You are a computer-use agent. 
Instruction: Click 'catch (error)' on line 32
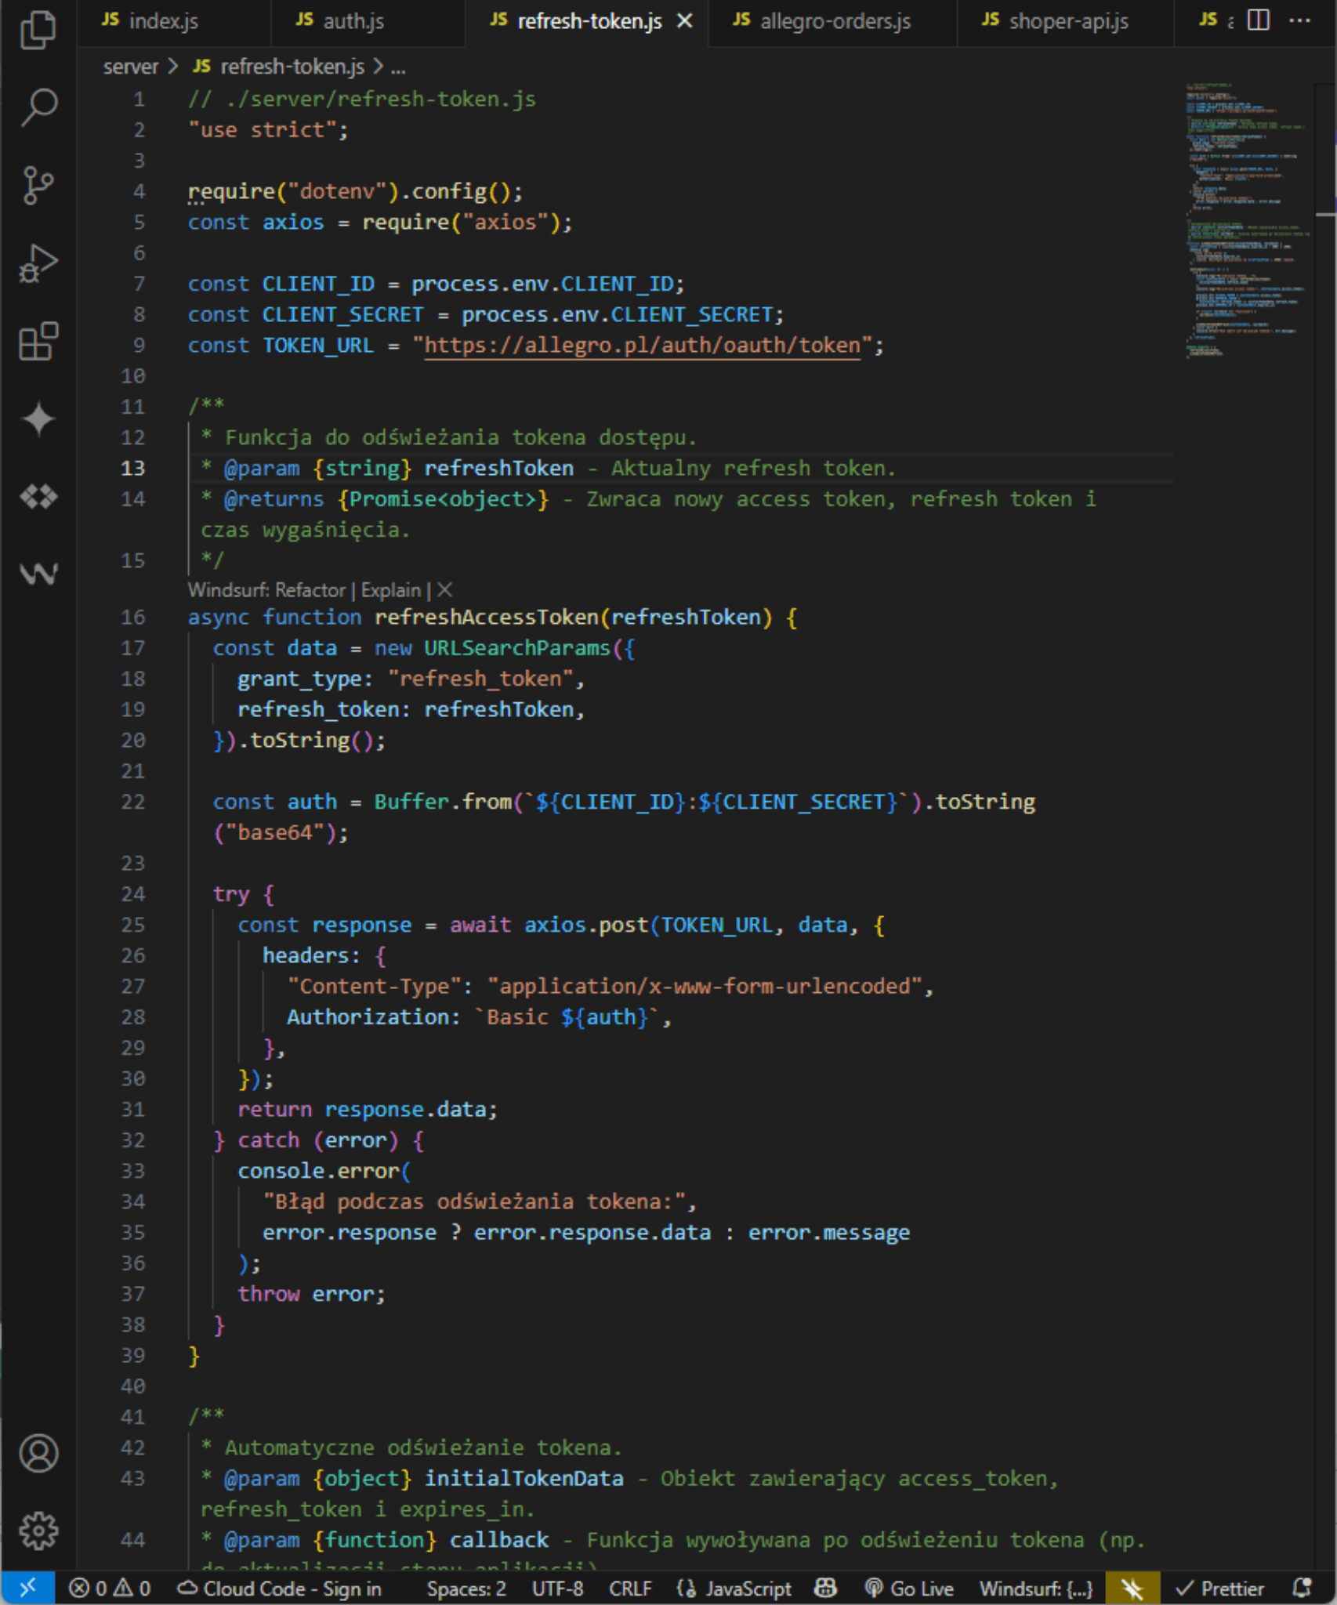pyautogui.click(x=317, y=1140)
